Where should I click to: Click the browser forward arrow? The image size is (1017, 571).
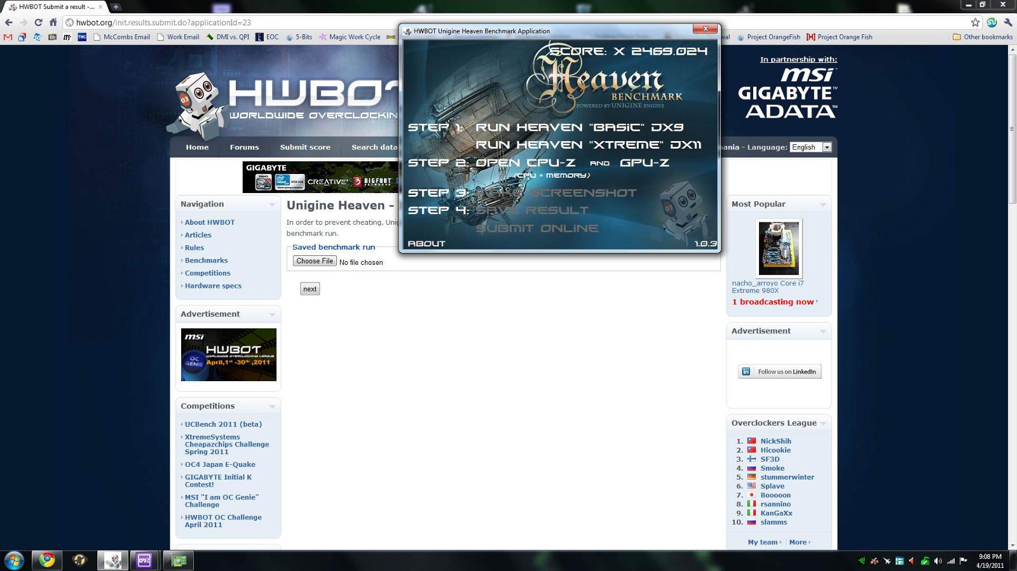tap(23, 22)
